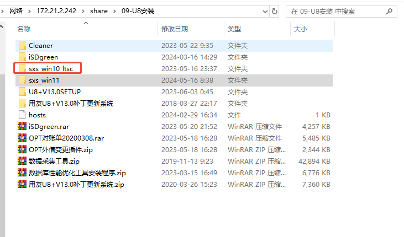
Task: Select the sxs_win10_ltsc folder
Action: coord(51,68)
